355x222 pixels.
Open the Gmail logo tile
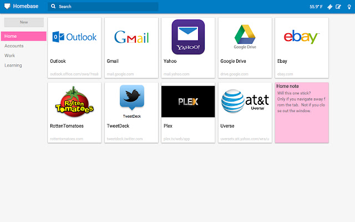click(x=131, y=37)
